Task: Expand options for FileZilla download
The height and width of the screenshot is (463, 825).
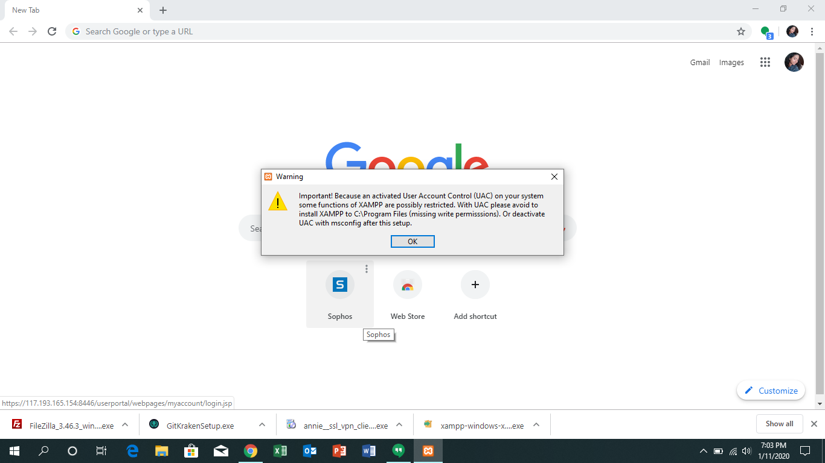Action: point(125,424)
